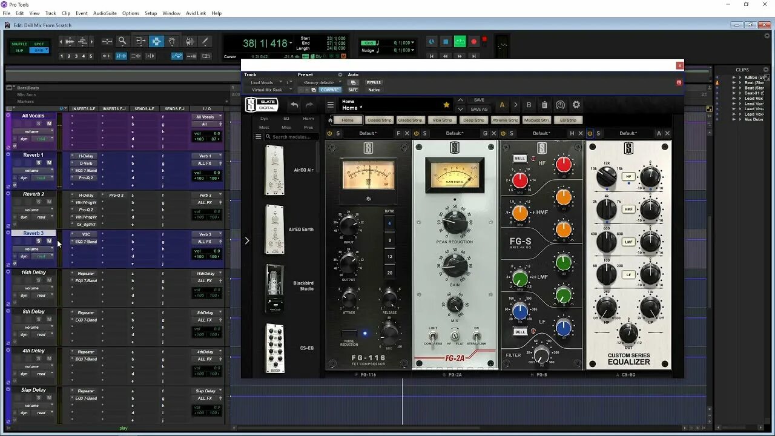The image size is (775, 436).
Task: Click the SAVE AS preset button
Action: click(x=479, y=110)
